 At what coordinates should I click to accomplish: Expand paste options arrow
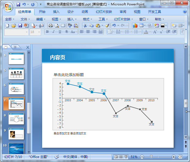click(x=103, y=26)
